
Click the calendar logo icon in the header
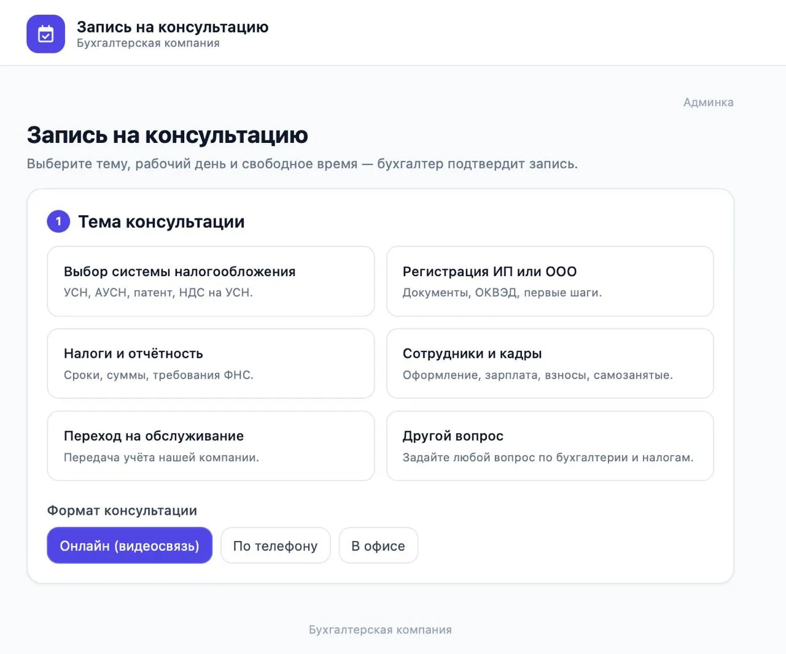tap(45, 34)
